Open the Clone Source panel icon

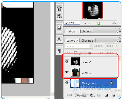pos(59,16)
